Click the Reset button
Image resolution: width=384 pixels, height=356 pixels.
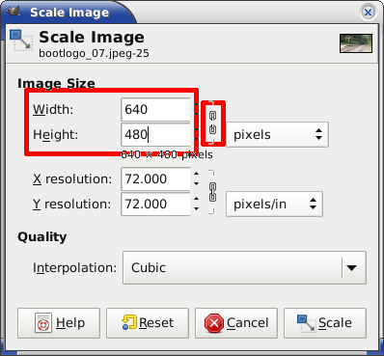click(x=148, y=323)
